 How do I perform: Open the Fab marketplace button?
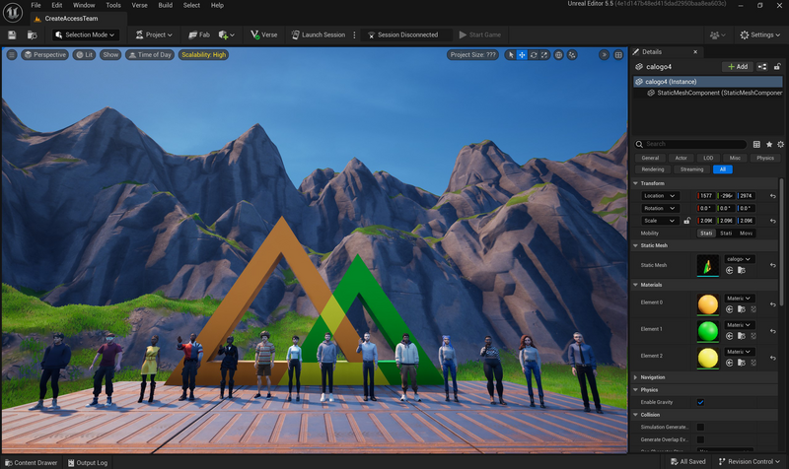pos(199,34)
